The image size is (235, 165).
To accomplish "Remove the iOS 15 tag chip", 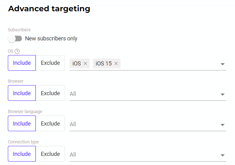I will pyautogui.click(x=116, y=64).
